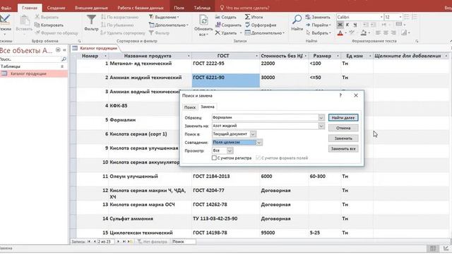Screen dimensions: 452x254
Task: Open Итоги sigma totals
Action: pyautogui.click(x=254, y=17)
